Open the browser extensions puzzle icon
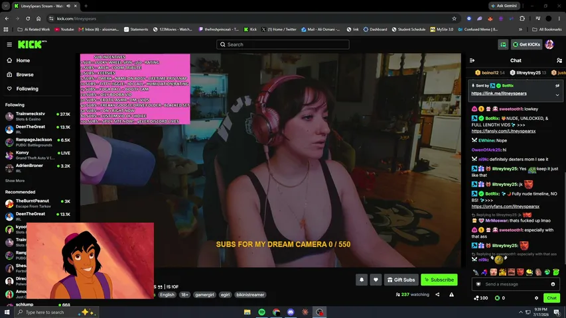Image resolution: width=566 pixels, height=318 pixels. [x=522, y=19]
